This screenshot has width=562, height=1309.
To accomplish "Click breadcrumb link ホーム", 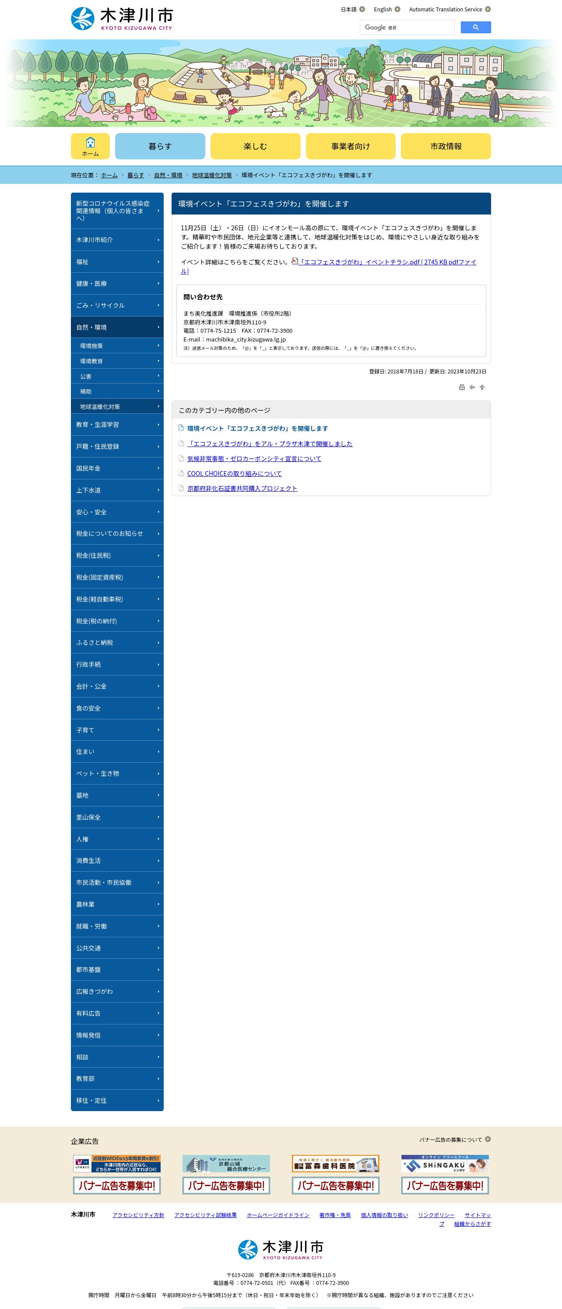I will pyautogui.click(x=109, y=175).
